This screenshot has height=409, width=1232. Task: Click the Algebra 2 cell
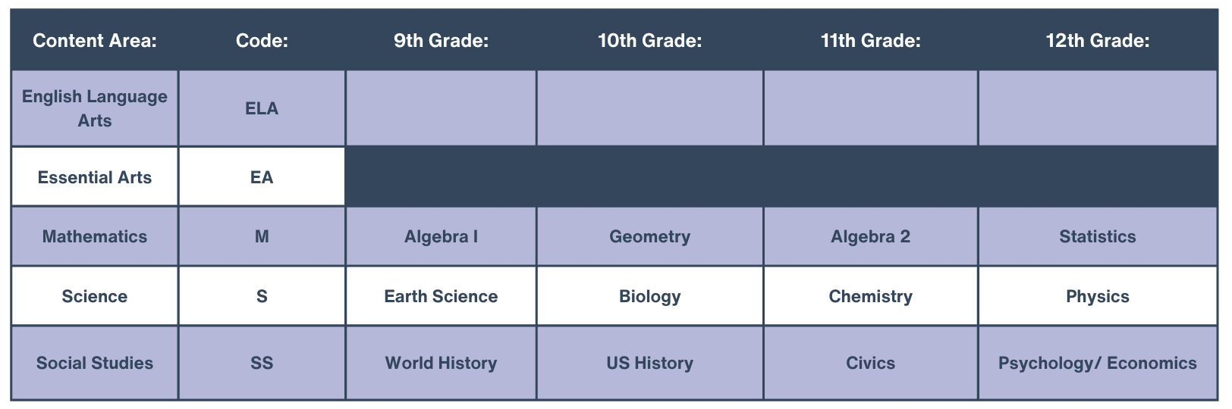[x=870, y=236]
